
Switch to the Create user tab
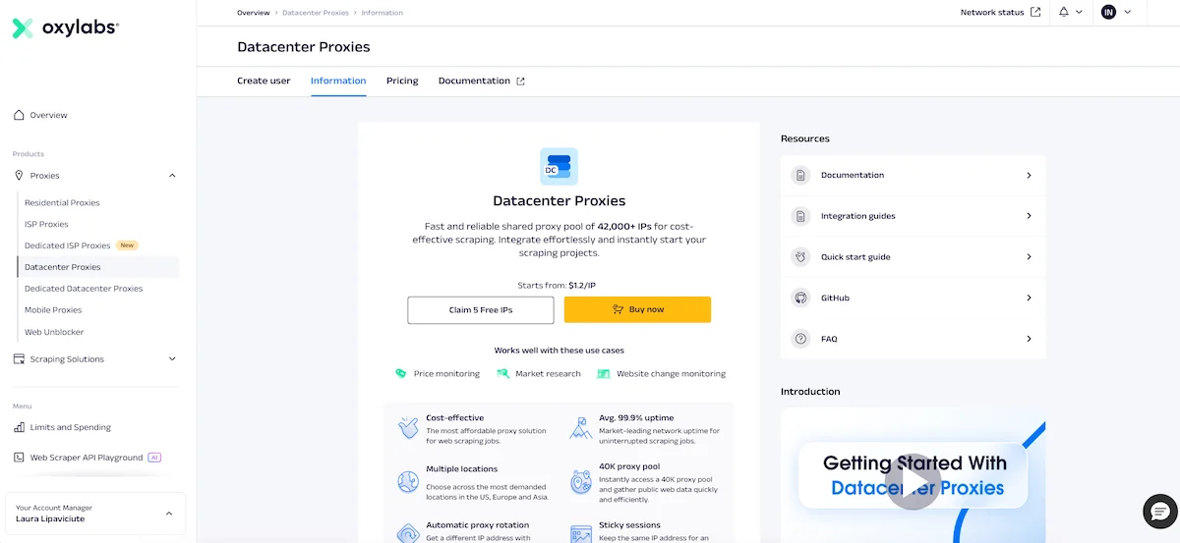coord(264,81)
